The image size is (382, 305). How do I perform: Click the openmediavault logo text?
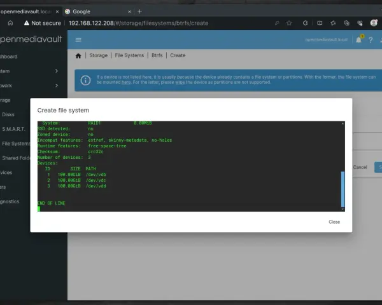31,39
